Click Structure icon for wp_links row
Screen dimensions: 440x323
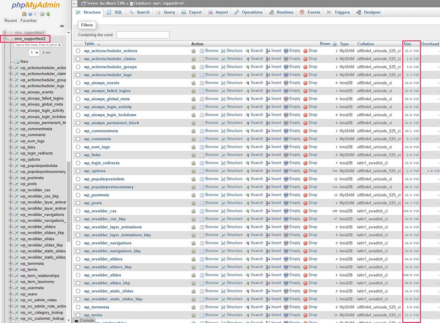coord(223,155)
